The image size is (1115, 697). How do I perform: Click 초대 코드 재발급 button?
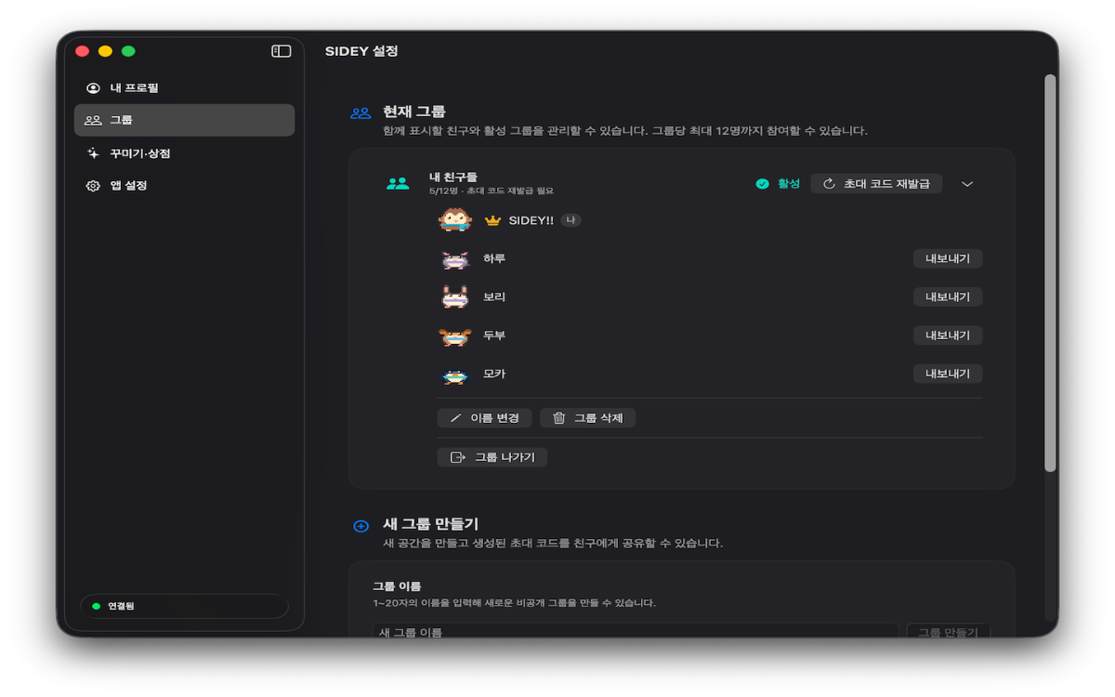tap(876, 184)
